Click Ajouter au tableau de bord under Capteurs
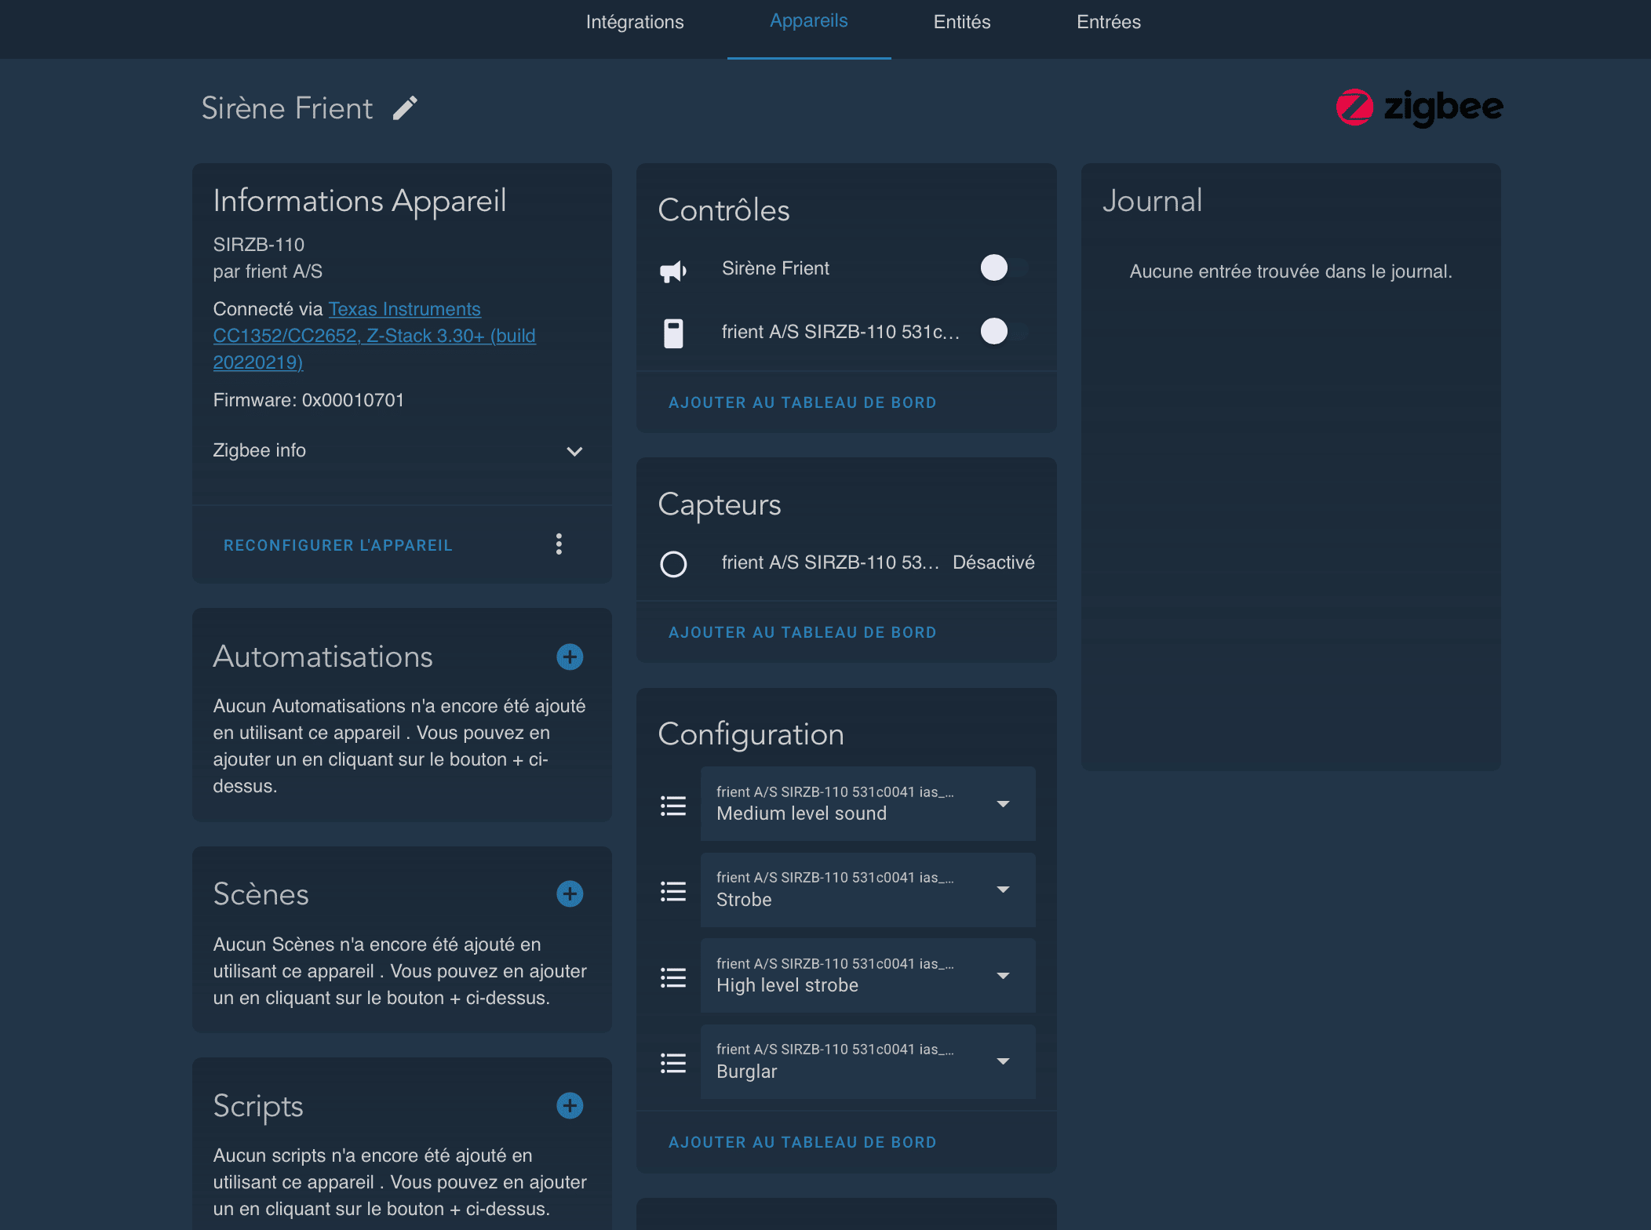Image resolution: width=1651 pixels, height=1230 pixels. click(x=802, y=632)
